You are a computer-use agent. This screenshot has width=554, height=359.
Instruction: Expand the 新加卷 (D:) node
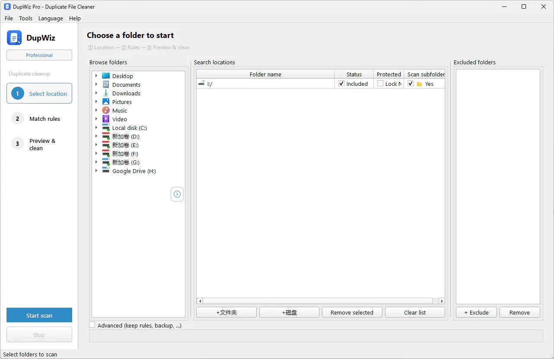coord(96,136)
